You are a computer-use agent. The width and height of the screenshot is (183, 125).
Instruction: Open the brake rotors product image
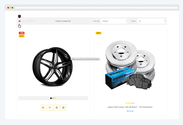(130, 65)
